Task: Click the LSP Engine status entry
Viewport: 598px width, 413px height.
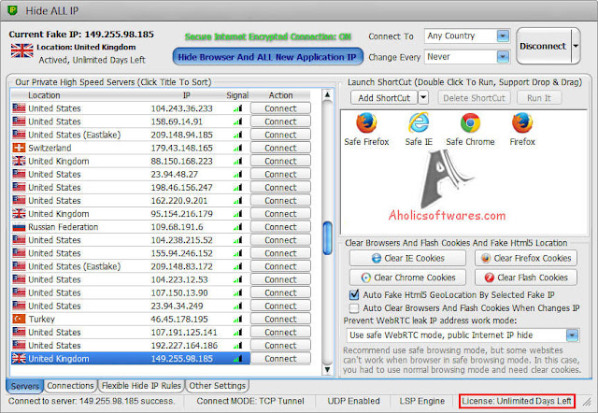Action: (421, 401)
